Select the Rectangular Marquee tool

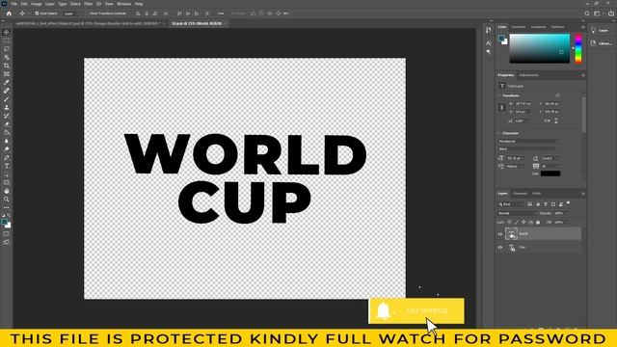click(7, 40)
